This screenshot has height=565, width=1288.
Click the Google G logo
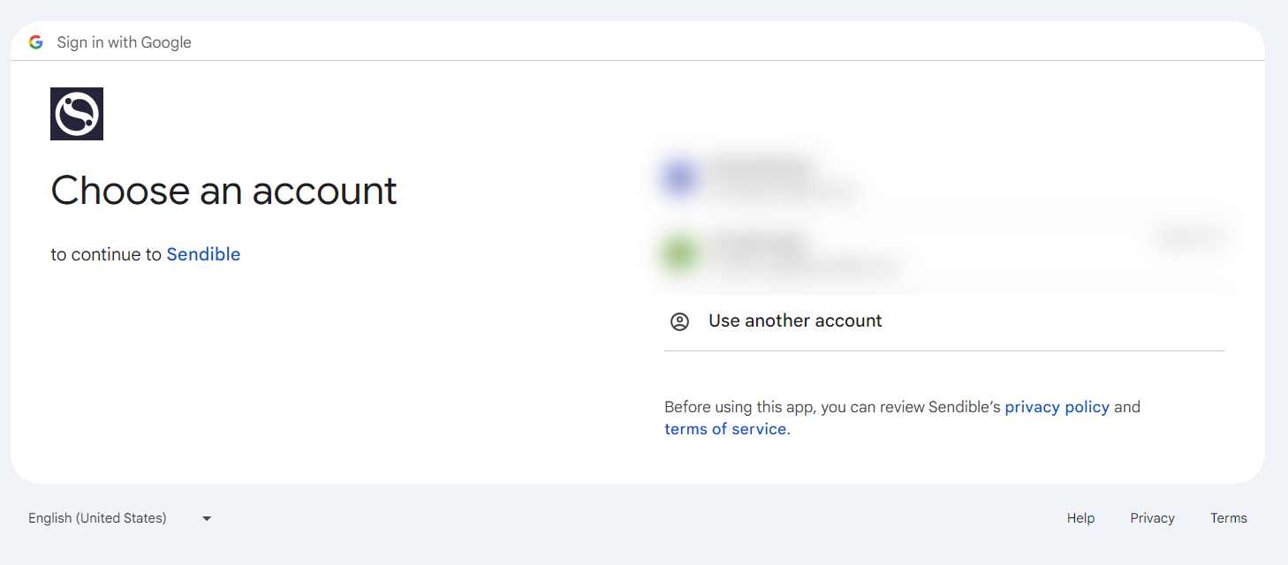(x=35, y=42)
